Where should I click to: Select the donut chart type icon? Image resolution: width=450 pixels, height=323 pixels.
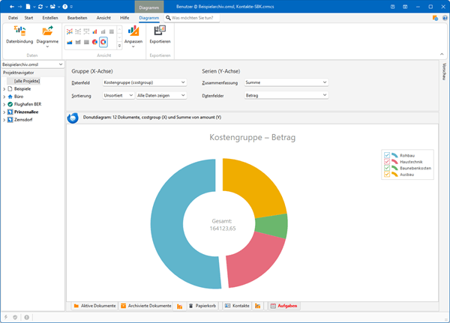[103, 42]
